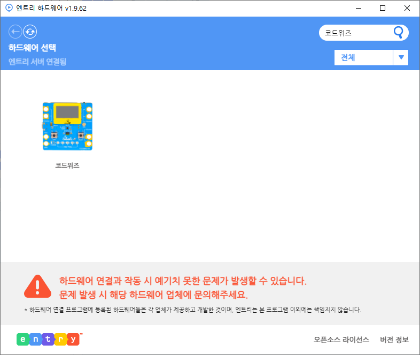Click the magnifier search icon
The height and width of the screenshot is (355, 420).
[398, 32]
